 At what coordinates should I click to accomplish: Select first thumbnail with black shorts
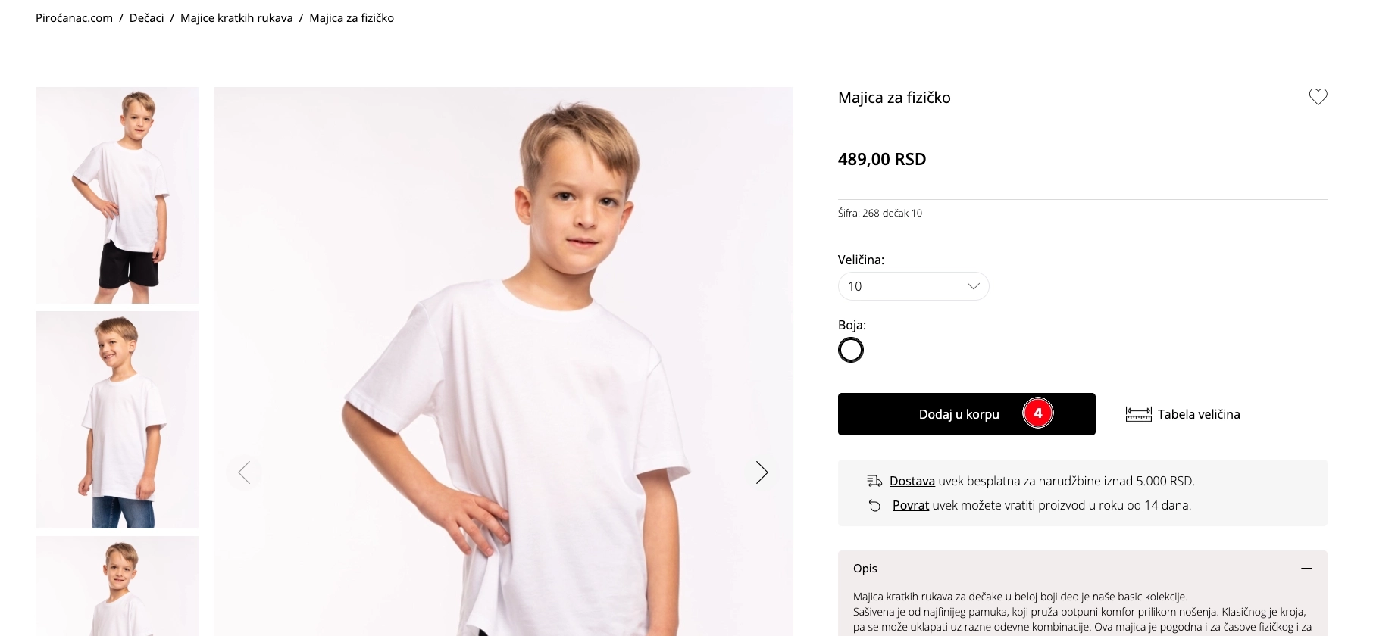point(117,195)
